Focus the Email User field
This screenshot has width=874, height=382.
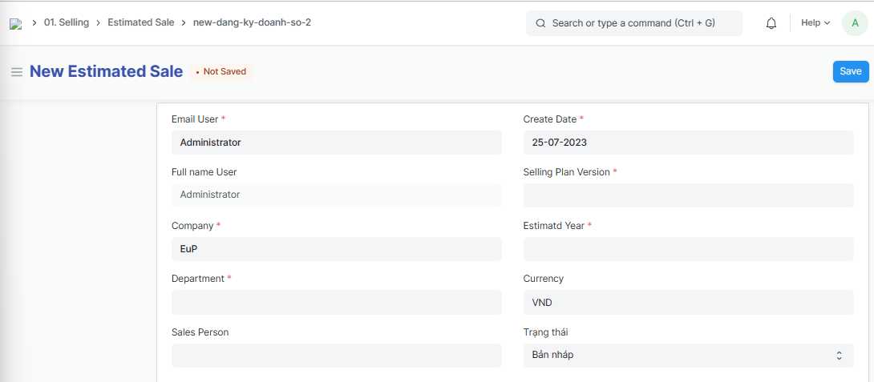[x=336, y=143]
